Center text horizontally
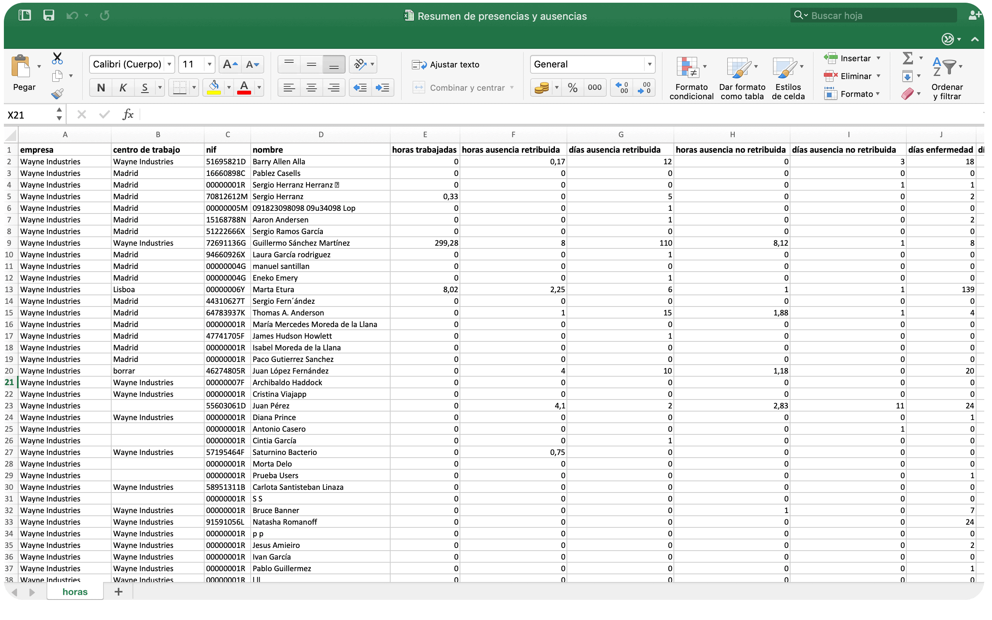This screenshot has width=992, height=620. point(312,88)
